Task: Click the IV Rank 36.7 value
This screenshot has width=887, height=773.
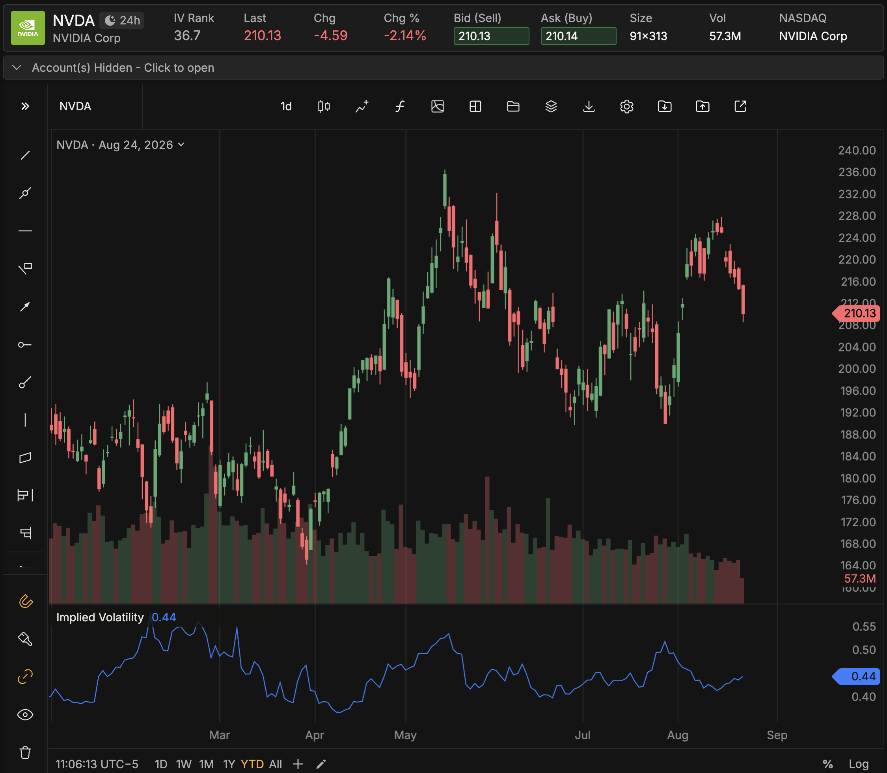Action: [x=187, y=35]
